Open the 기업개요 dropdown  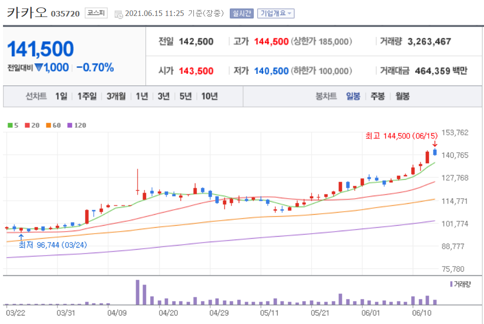coord(276,13)
